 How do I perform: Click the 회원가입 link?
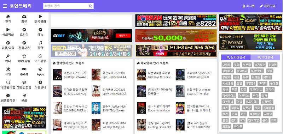click(x=268, y=6)
